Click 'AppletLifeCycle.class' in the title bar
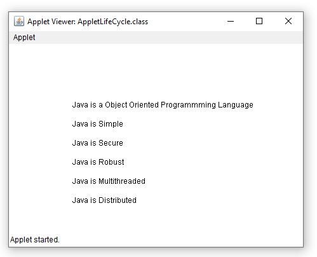 click(x=113, y=22)
